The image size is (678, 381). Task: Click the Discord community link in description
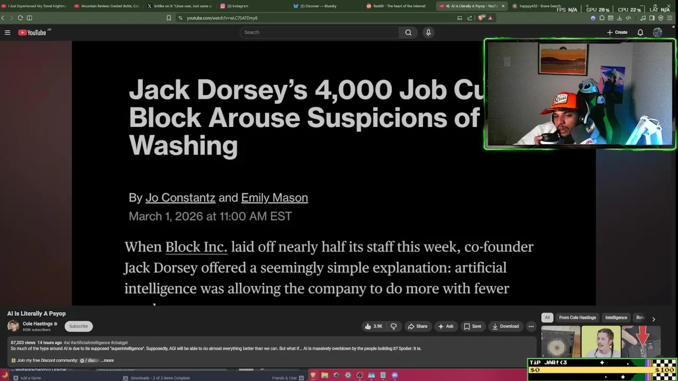point(89,360)
